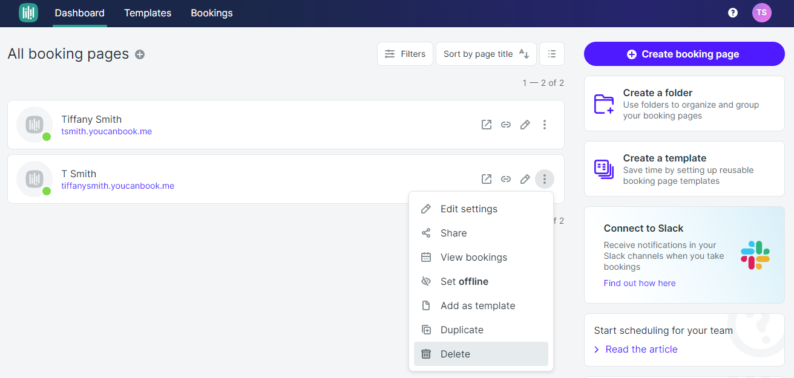Click the Slack logo icon

(755, 255)
